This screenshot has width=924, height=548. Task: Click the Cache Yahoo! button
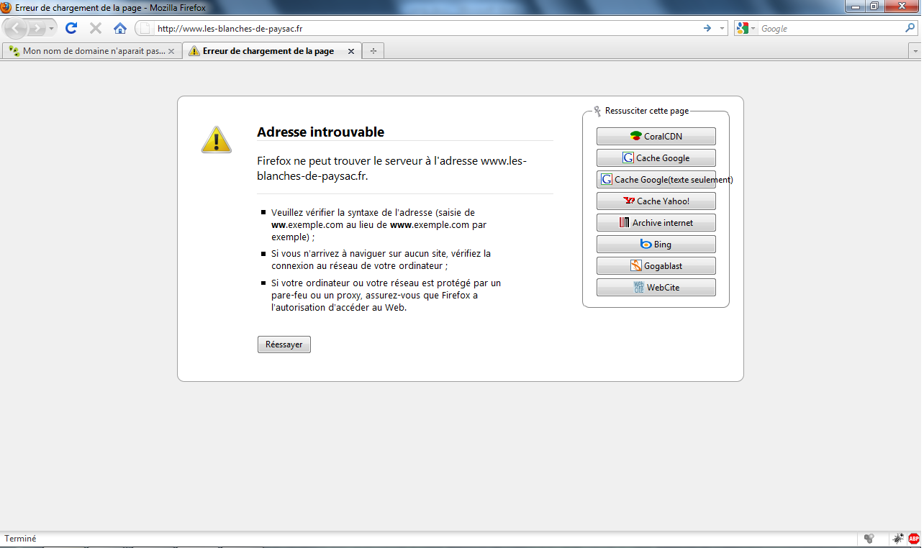pos(656,201)
